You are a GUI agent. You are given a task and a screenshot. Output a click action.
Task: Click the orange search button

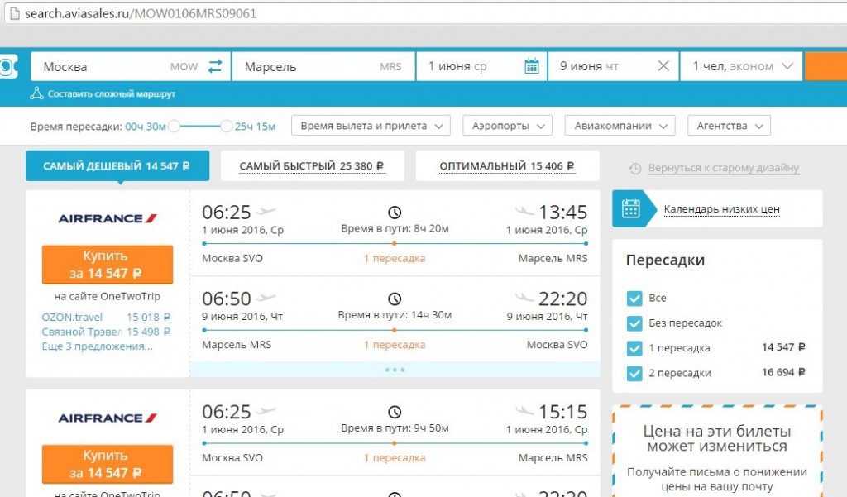point(826,66)
